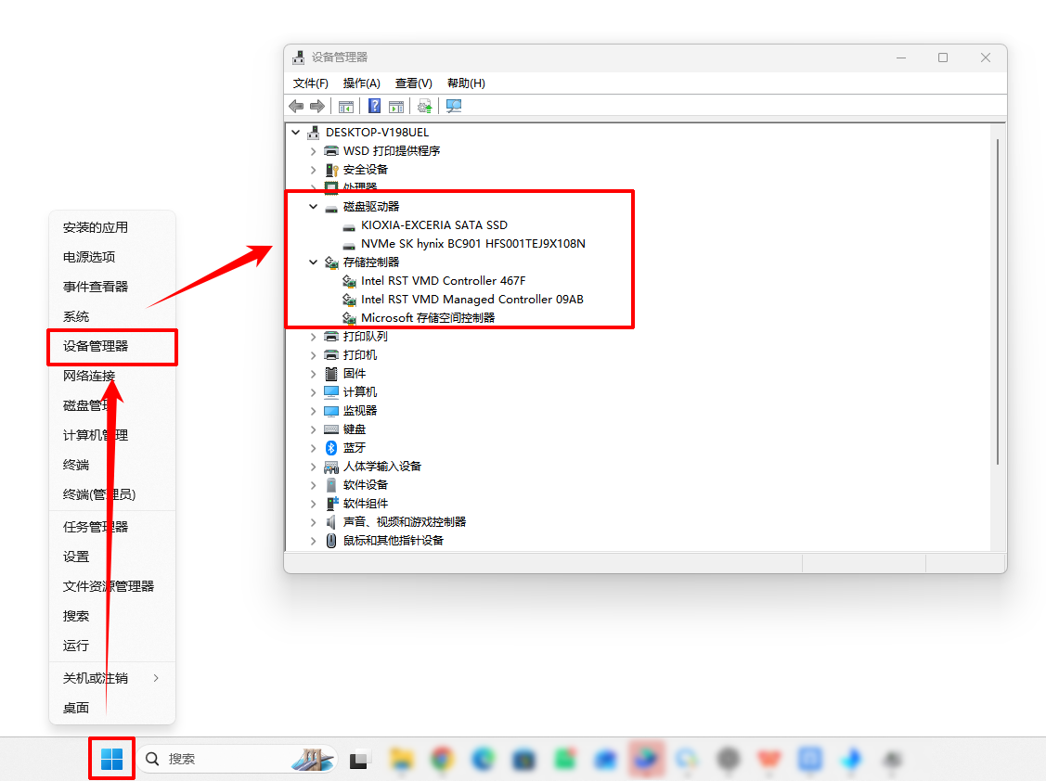
Task: Expand the WSD 打印提供程序 node
Action: click(x=313, y=151)
